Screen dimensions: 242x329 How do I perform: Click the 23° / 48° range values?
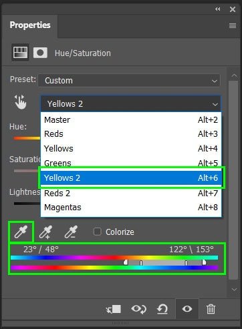[x=41, y=250]
